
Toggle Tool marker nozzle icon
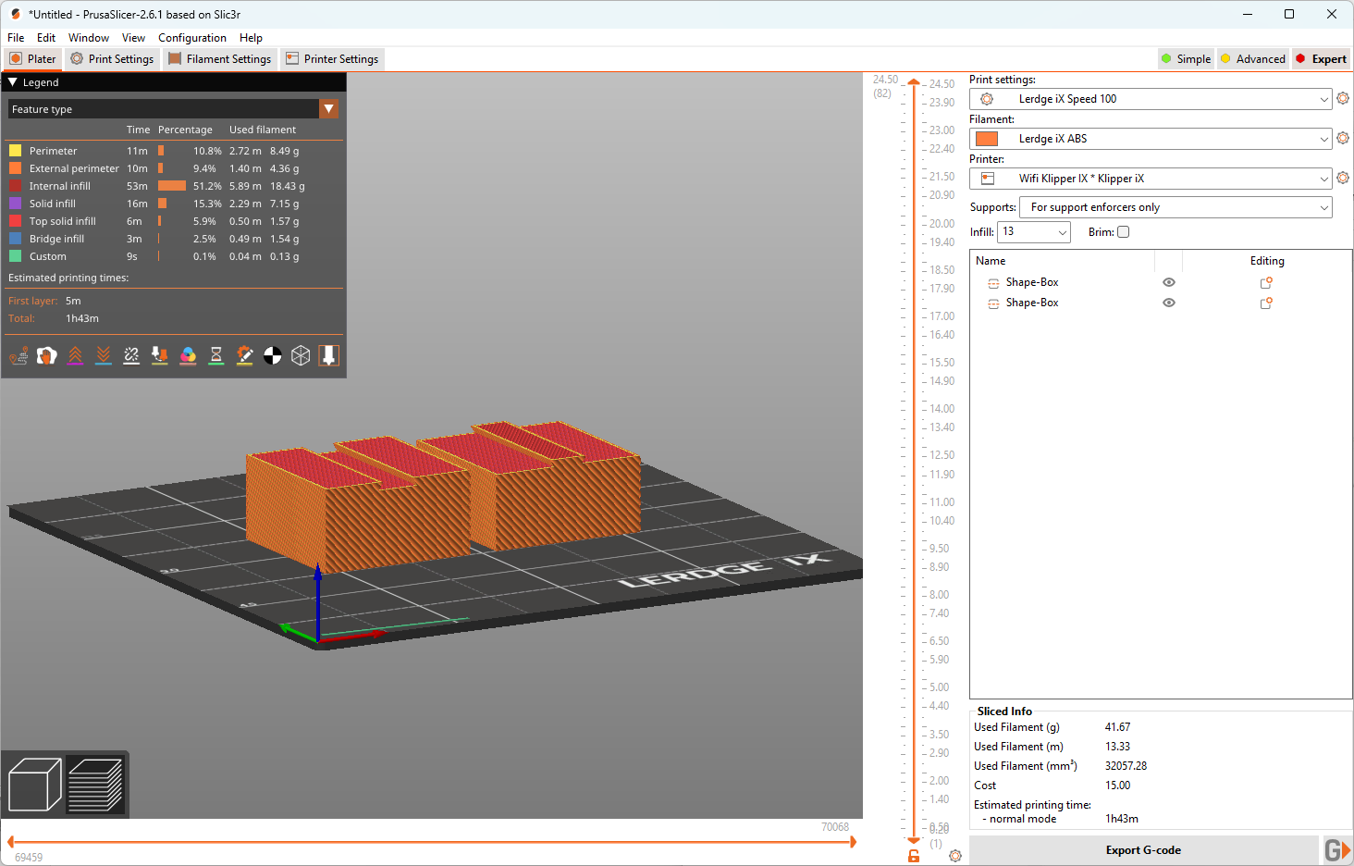pyautogui.click(x=329, y=355)
